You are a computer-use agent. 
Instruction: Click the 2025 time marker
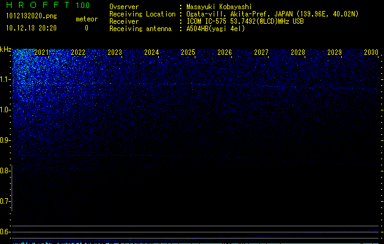click(x=188, y=52)
